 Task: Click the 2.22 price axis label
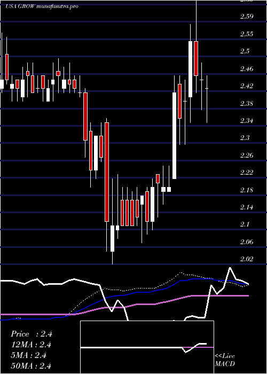247,172
